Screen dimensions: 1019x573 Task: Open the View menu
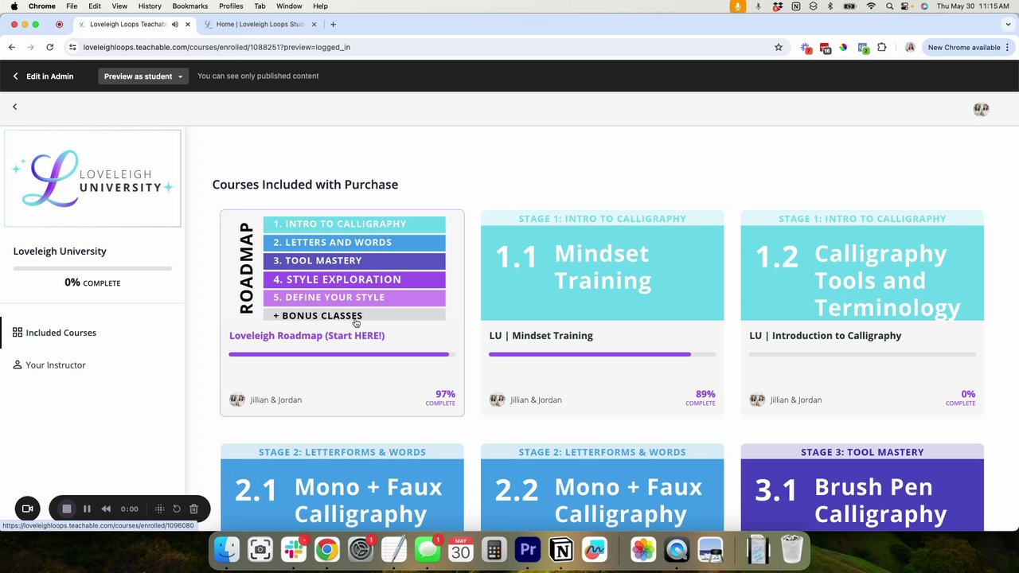(119, 6)
